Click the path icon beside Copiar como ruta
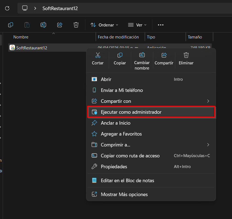The width and height of the screenshot is (232, 219). (94, 155)
